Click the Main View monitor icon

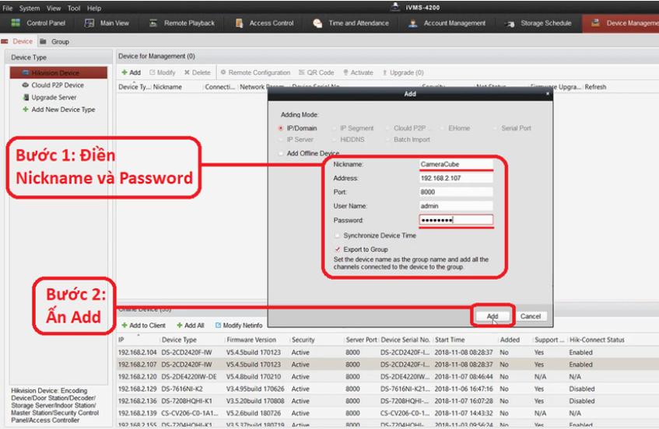pos(89,23)
